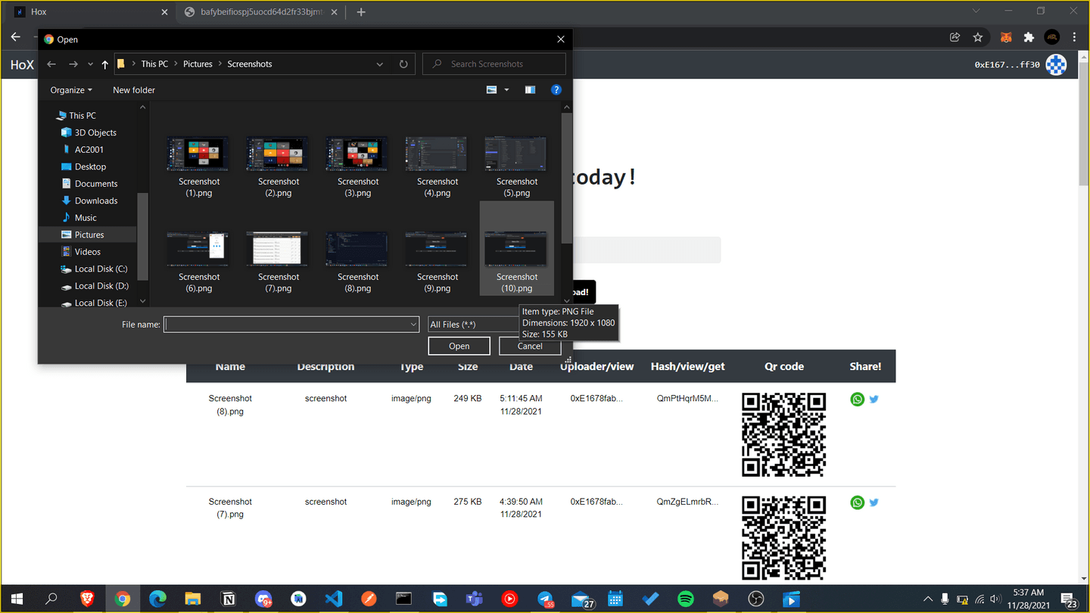This screenshot has width=1090, height=613.
Task: Share Screenshot (7).png on Twitter
Action: pyautogui.click(x=874, y=503)
